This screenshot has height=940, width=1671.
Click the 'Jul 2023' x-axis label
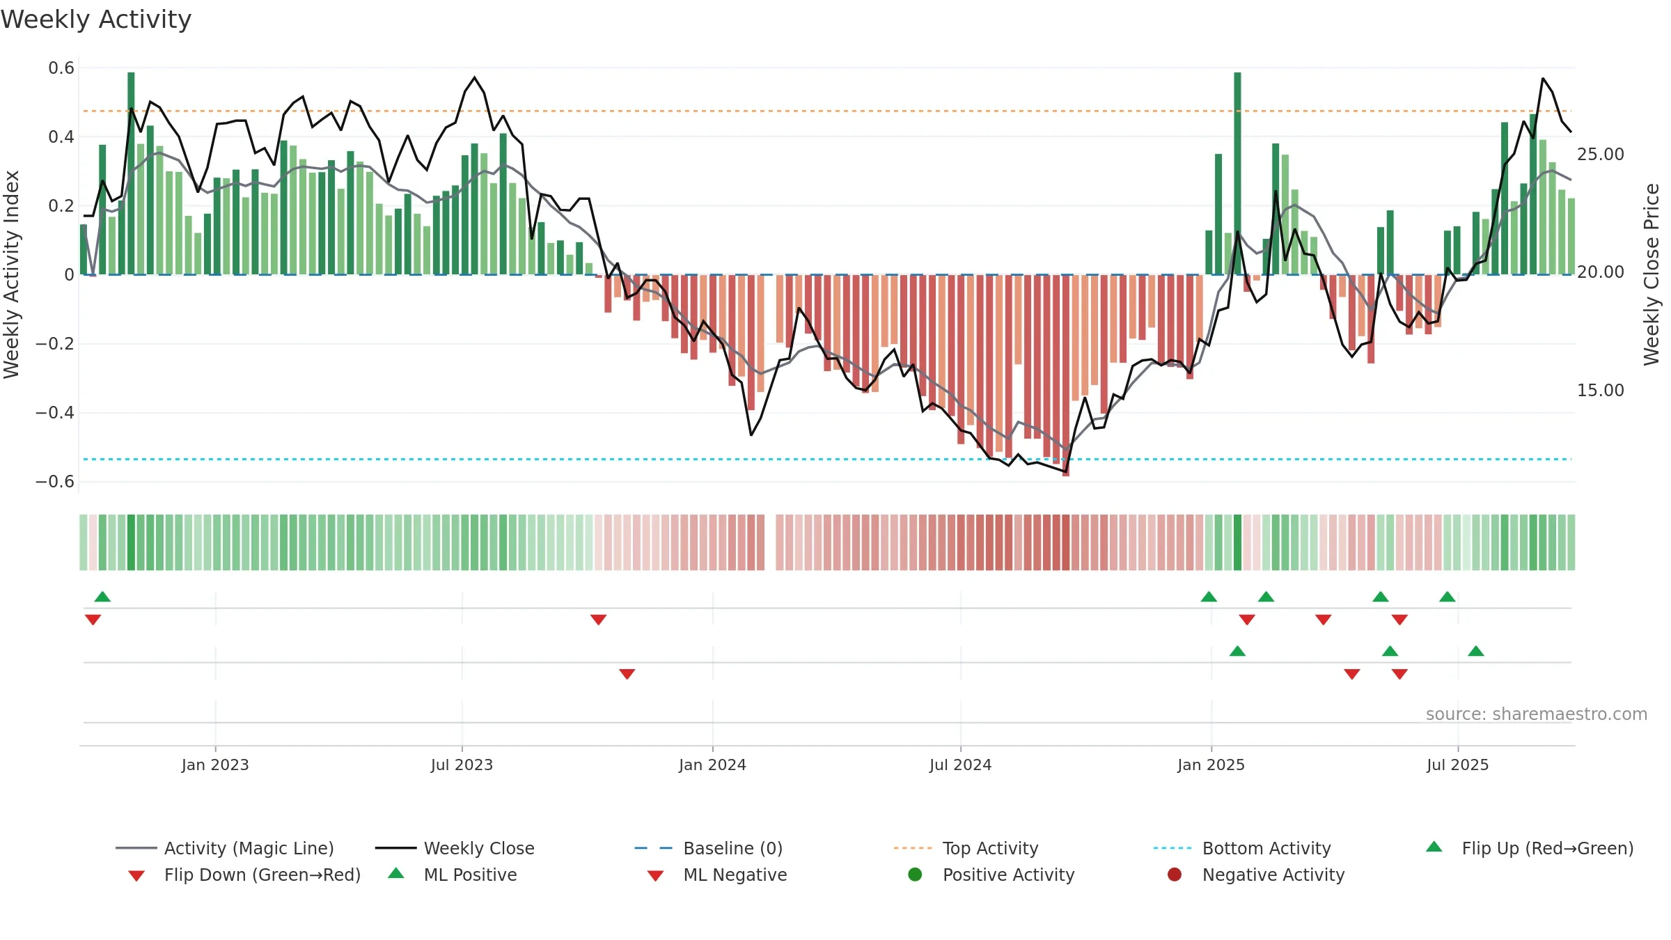(462, 765)
